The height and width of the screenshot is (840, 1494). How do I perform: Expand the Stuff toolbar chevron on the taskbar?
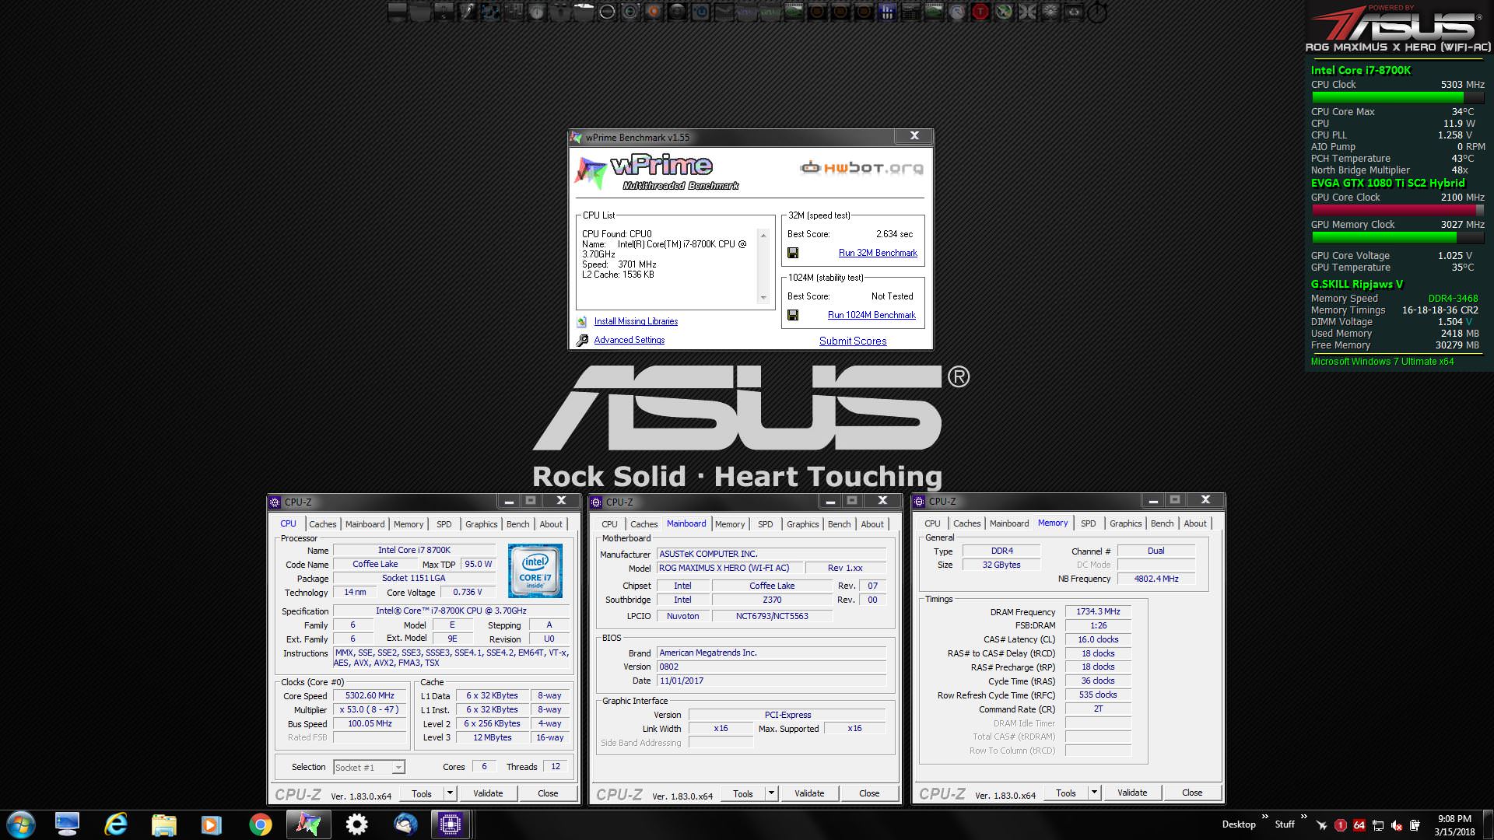pos(1303,816)
